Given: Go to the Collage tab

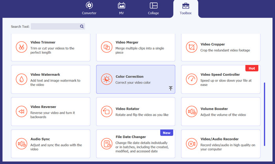Looking at the screenshot, I should click(x=154, y=9).
